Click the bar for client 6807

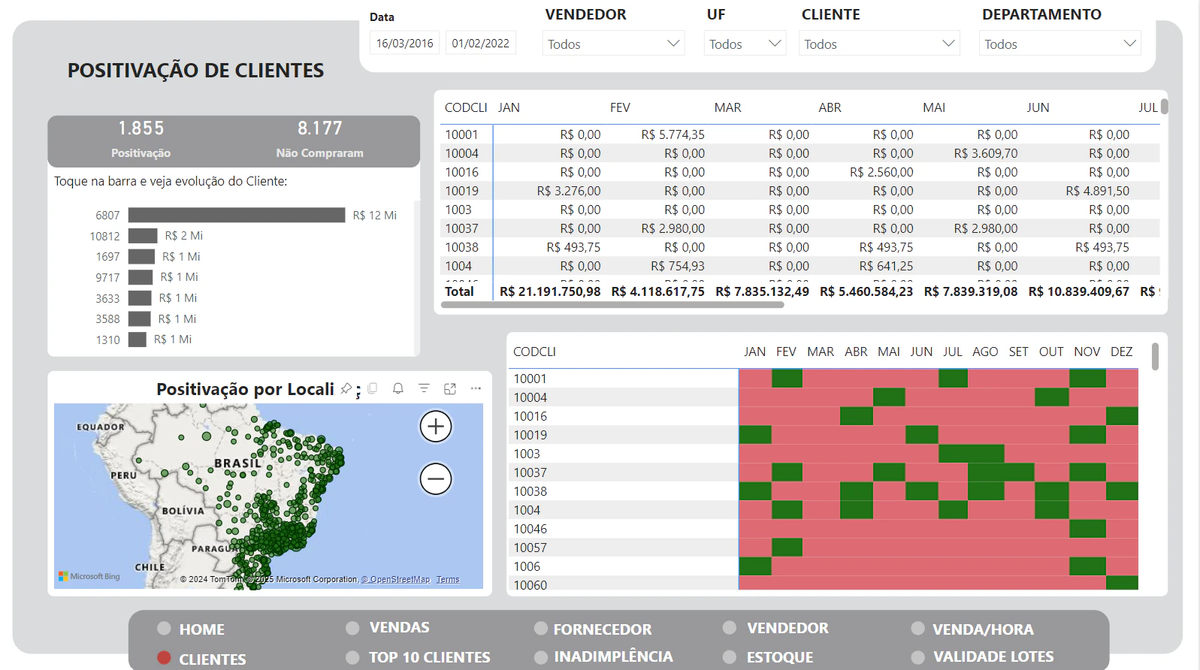click(237, 215)
